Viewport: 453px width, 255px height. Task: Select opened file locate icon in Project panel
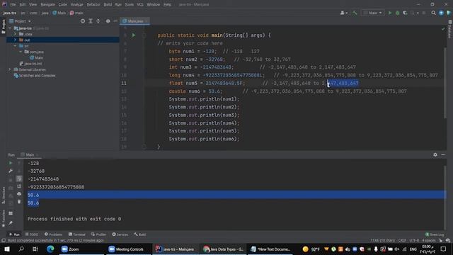(x=83, y=21)
